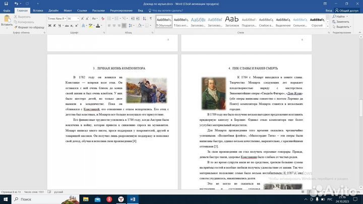Toggle strikethrough text formatting

pos(67,26)
